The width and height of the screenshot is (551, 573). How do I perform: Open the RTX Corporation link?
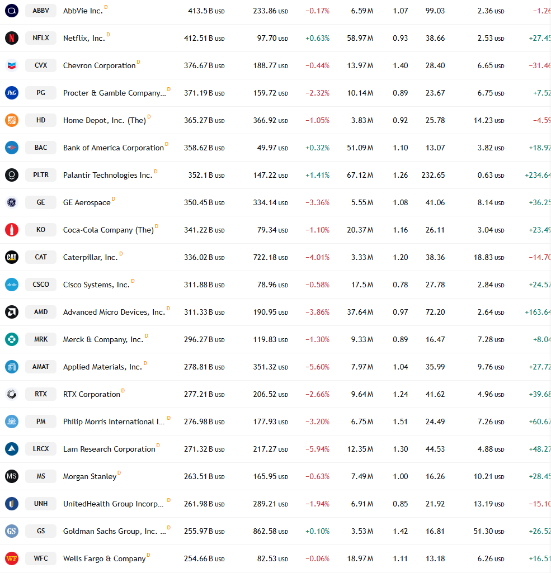click(91, 395)
